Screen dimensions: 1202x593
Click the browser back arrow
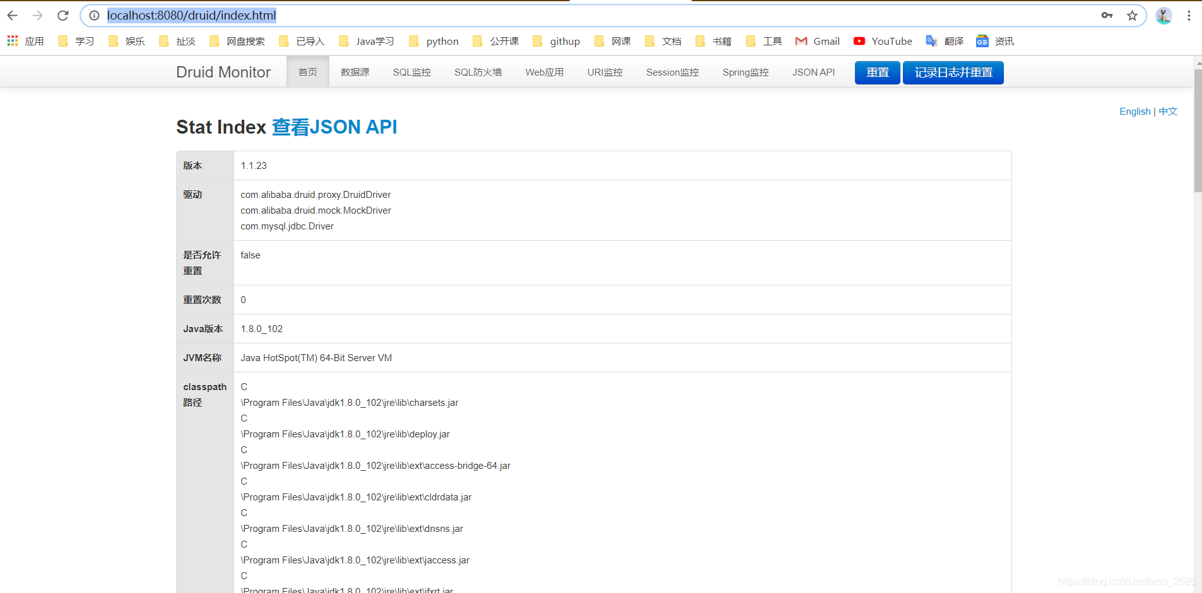coord(12,15)
